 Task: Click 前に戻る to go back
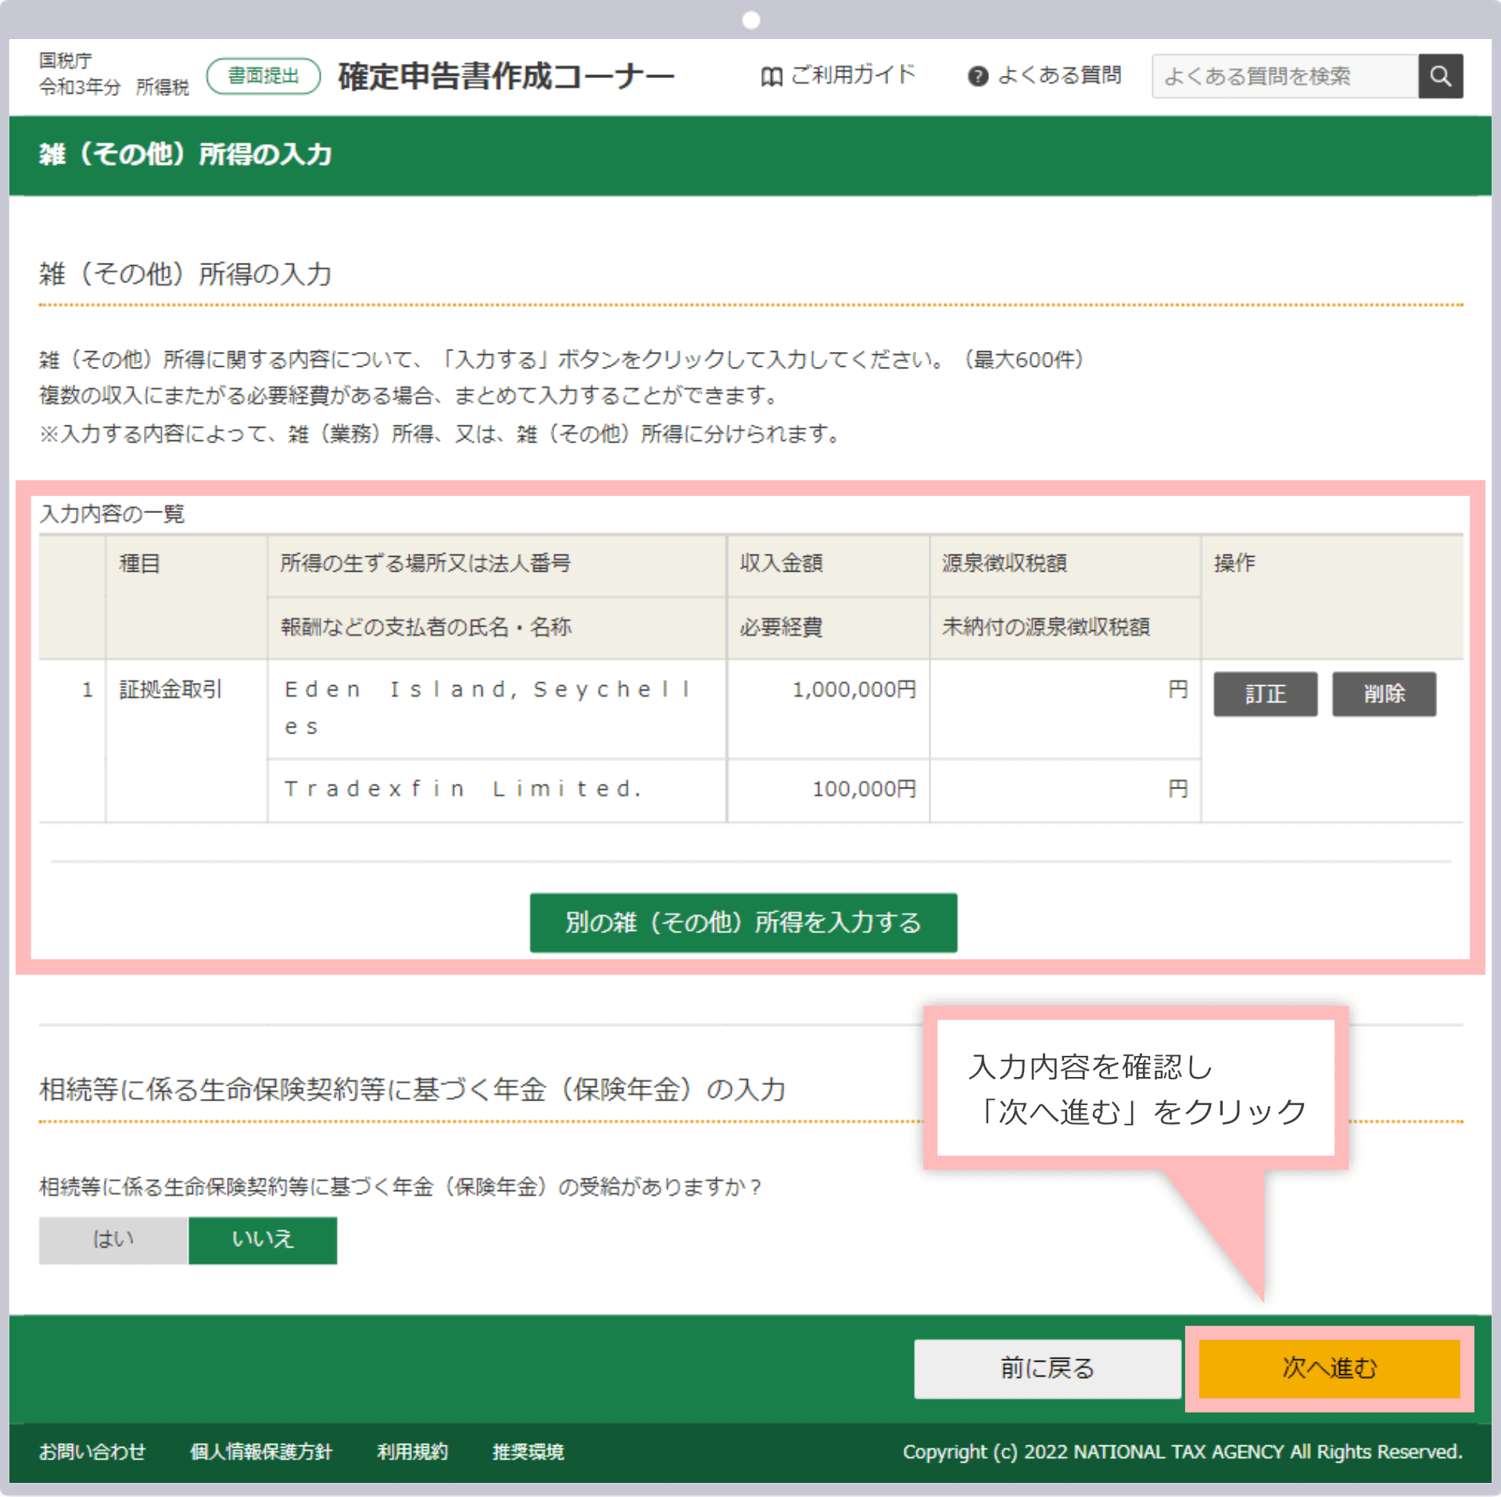point(1047,1370)
